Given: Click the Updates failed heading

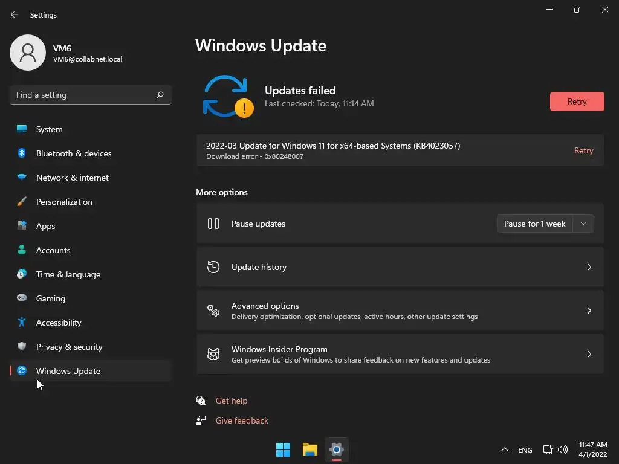Looking at the screenshot, I should pyautogui.click(x=300, y=91).
